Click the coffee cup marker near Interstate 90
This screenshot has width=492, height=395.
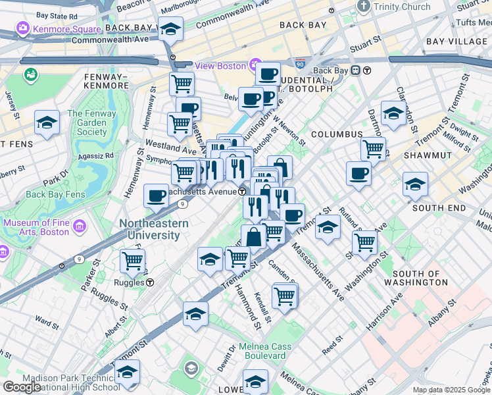point(268,75)
